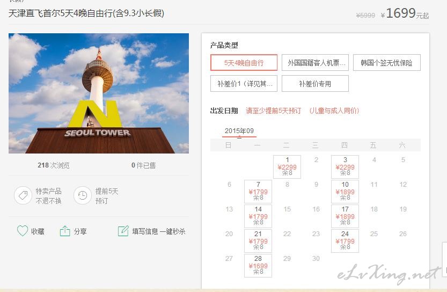
Task: Choose September 24 departure at ¥1799
Action: click(x=345, y=240)
